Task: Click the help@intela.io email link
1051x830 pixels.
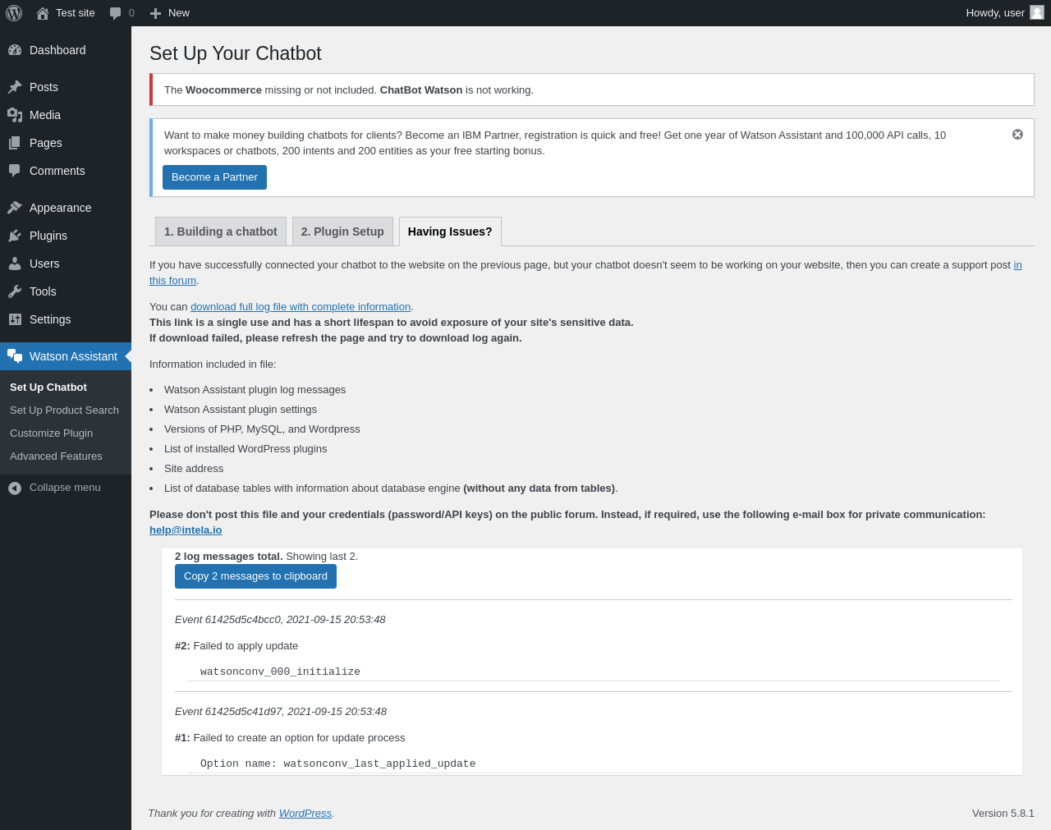Action: click(x=186, y=530)
